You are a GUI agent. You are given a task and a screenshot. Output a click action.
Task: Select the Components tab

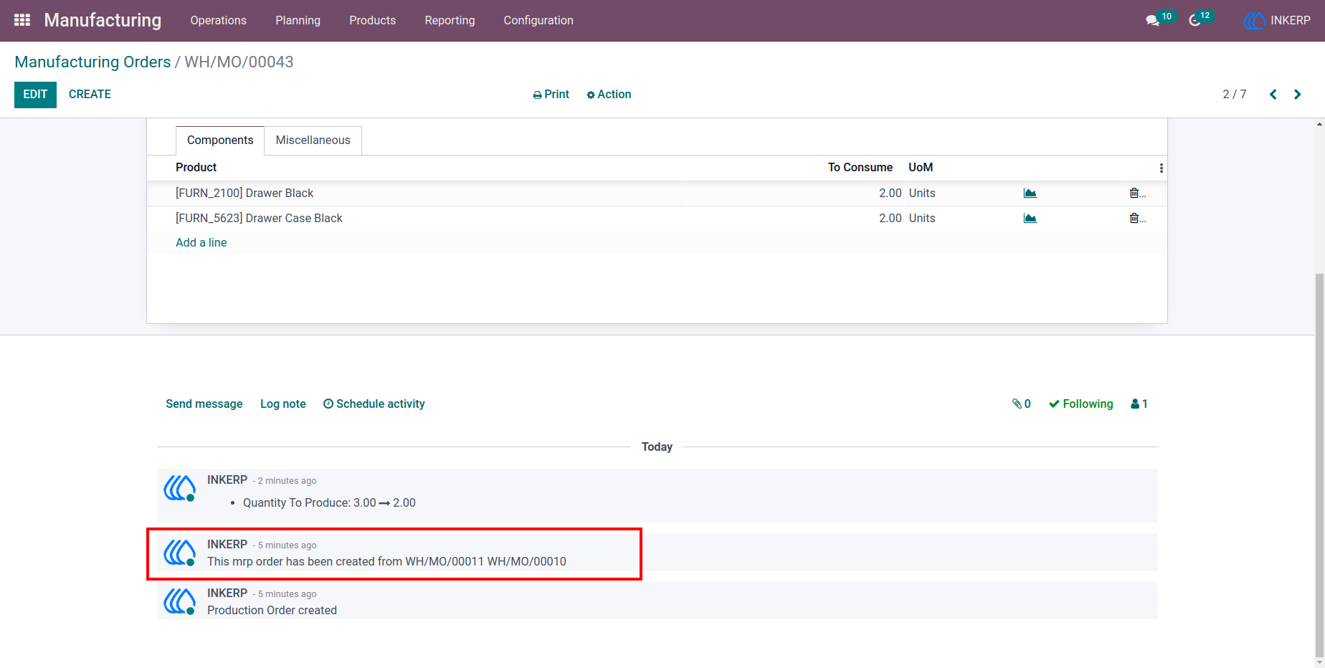220,140
